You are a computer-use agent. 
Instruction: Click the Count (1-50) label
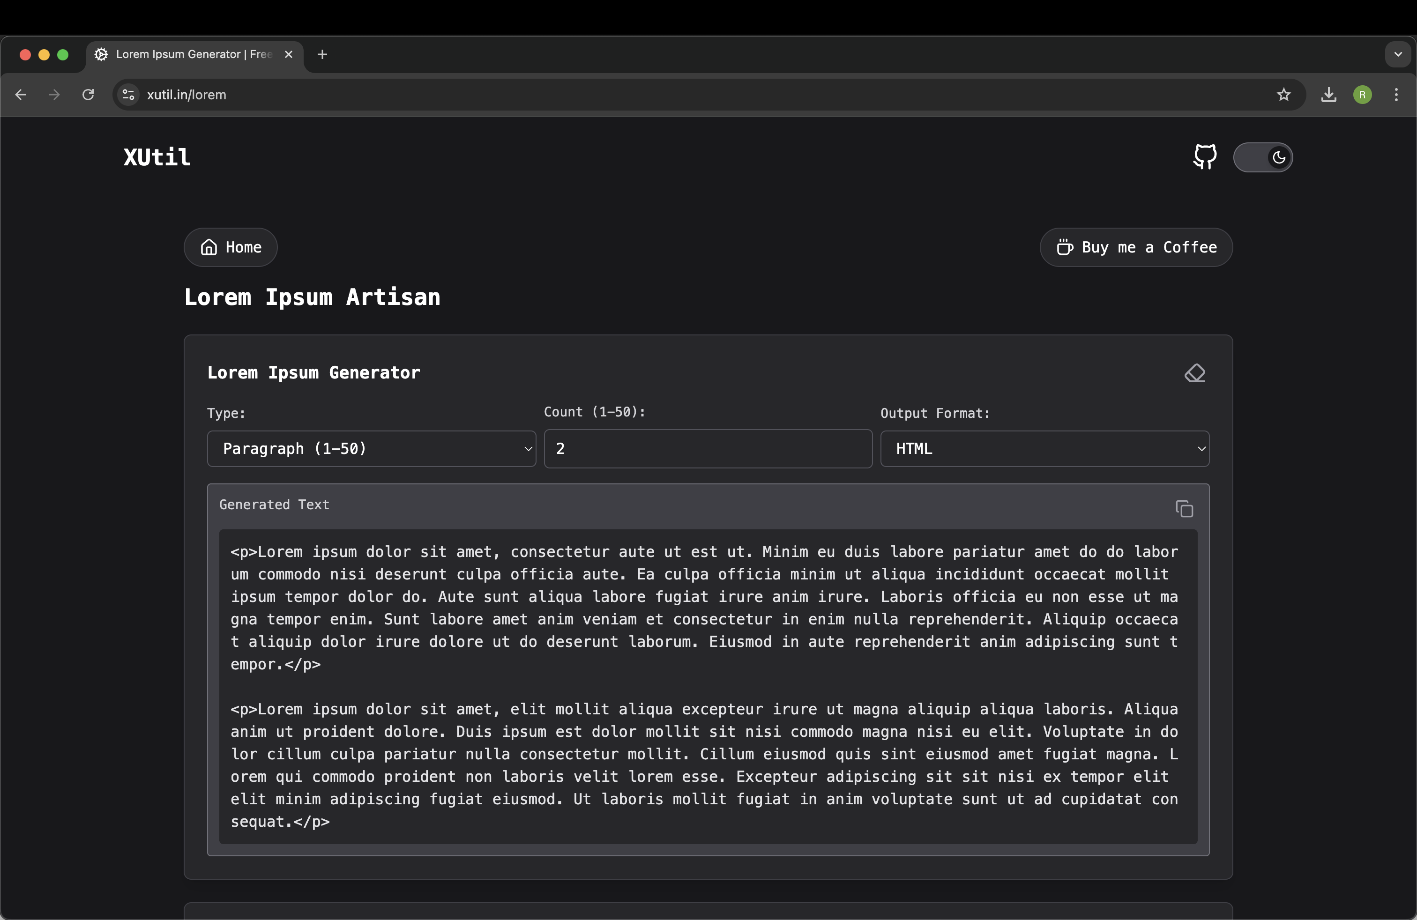tap(594, 412)
